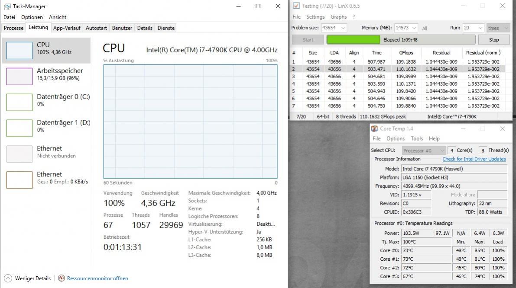Click the Frequency field 4399.45MHz
Viewport: 516px width, 288px height.
pyautogui.click(x=454, y=186)
